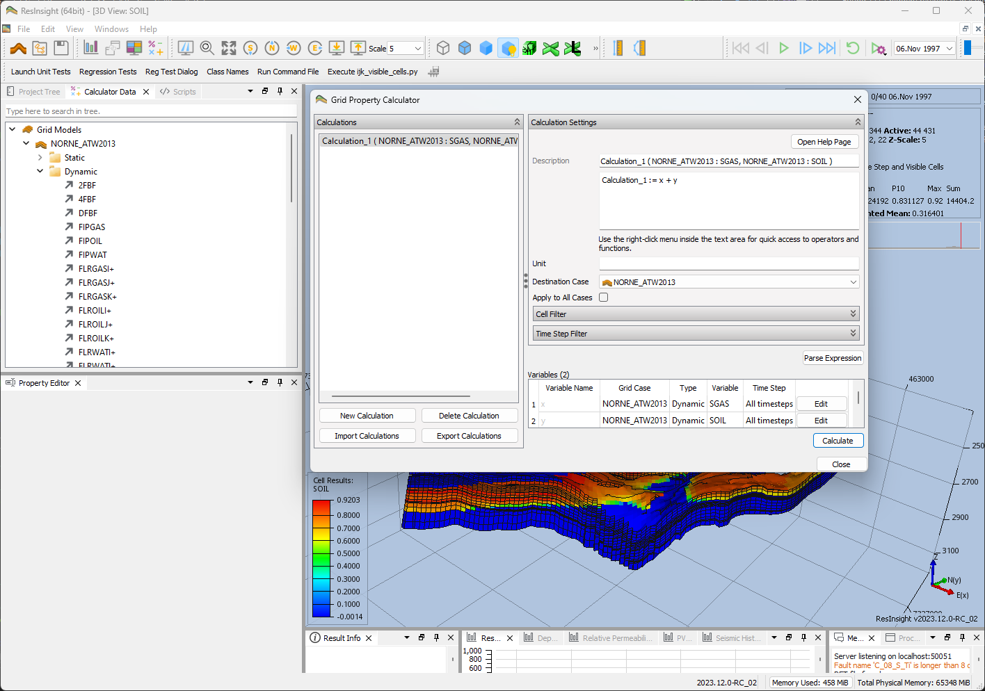Collapse the Grid Models tree node
Image resolution: width=985 pixels, height=691 pixels.
13,129
